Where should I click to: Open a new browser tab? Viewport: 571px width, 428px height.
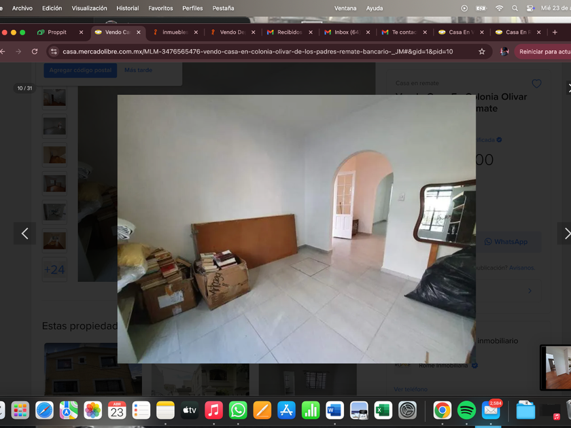pos(555,32)
